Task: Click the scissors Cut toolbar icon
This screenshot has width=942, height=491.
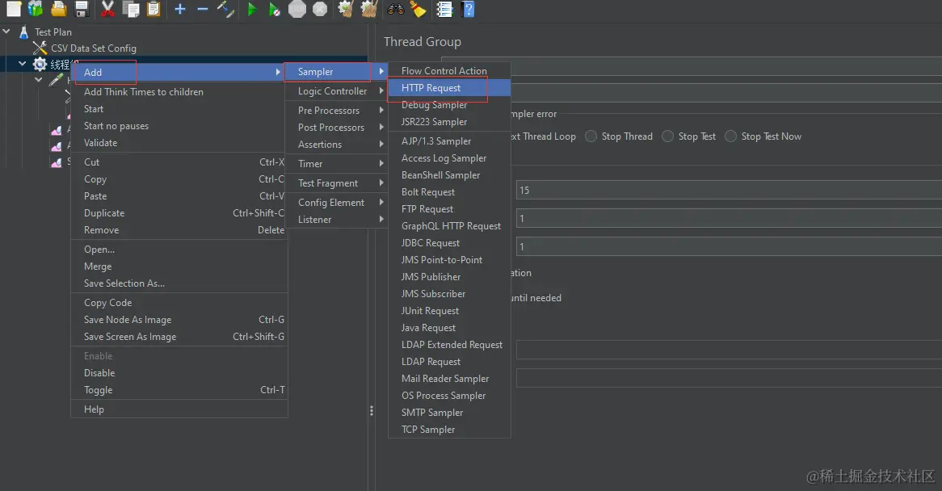Action: [x=107, y=8]
